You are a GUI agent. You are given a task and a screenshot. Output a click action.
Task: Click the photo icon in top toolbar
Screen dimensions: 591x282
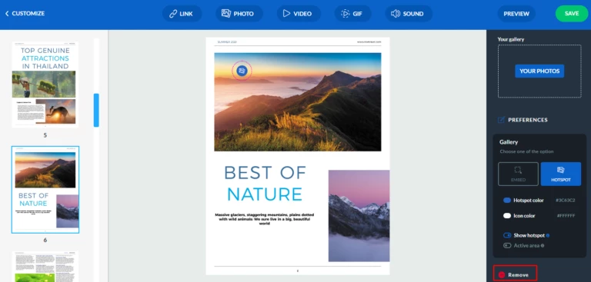pos(225,14)
